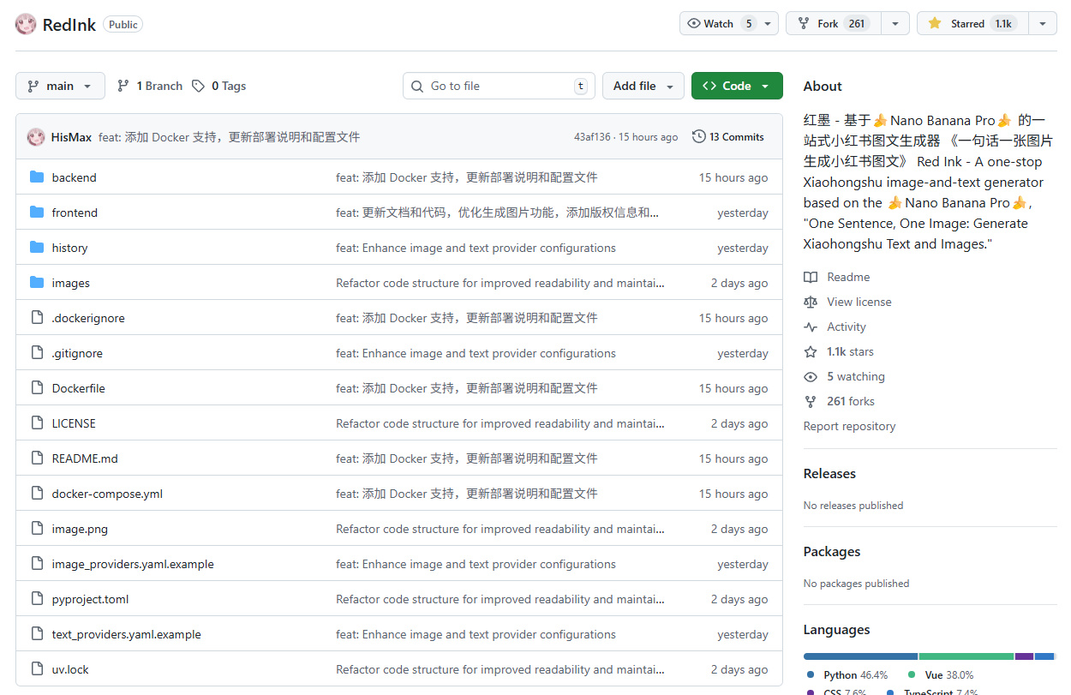Click Vue 38.0% language entry
Viewport: 1071px width, 695px height.
pos(941,675)
